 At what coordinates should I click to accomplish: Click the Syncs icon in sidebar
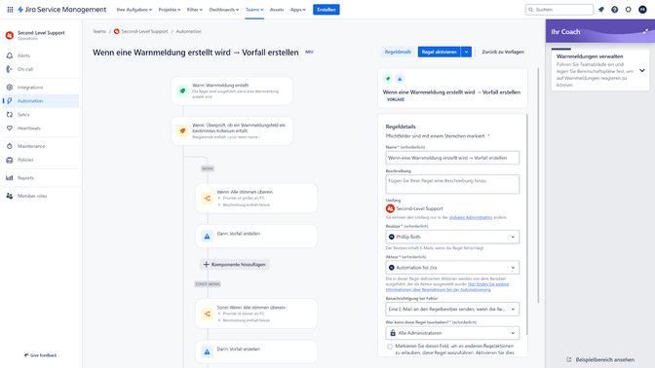pyautogui.click(x=10, y=114)
